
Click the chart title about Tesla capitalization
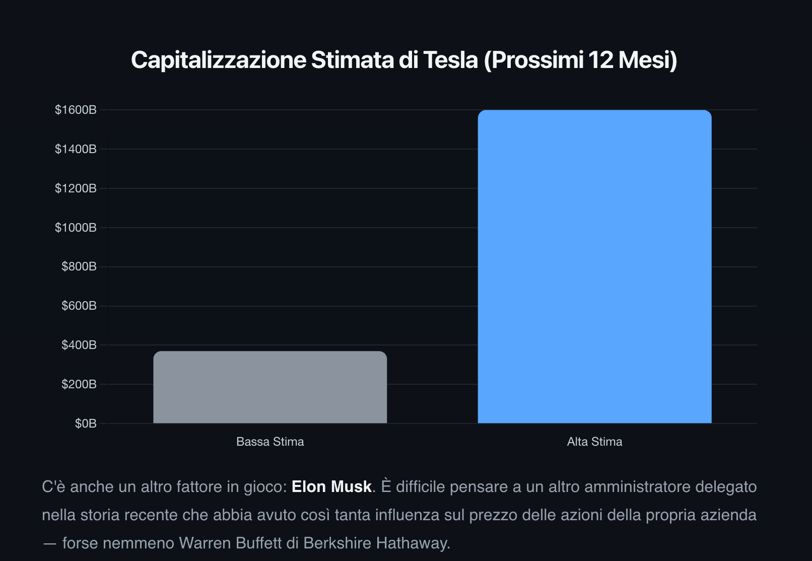pos(404,59)
